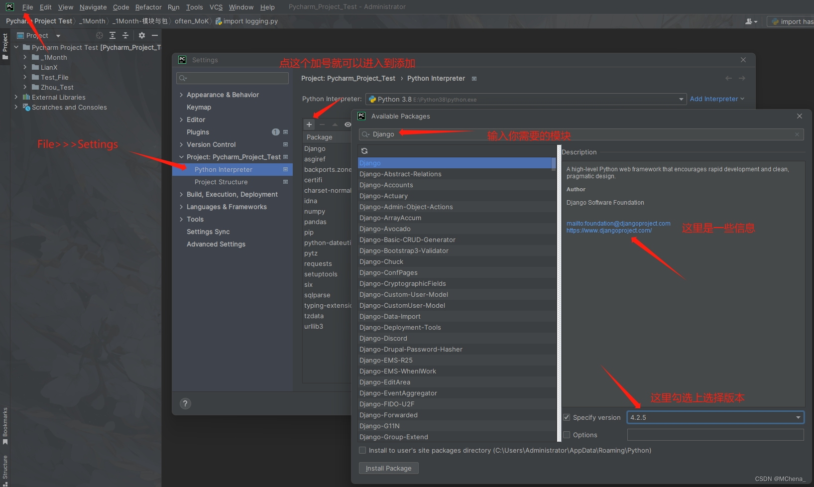Expand the _1Month folder in project tree
The width and height of the screenshot is (814, 487).
point(25,57)
